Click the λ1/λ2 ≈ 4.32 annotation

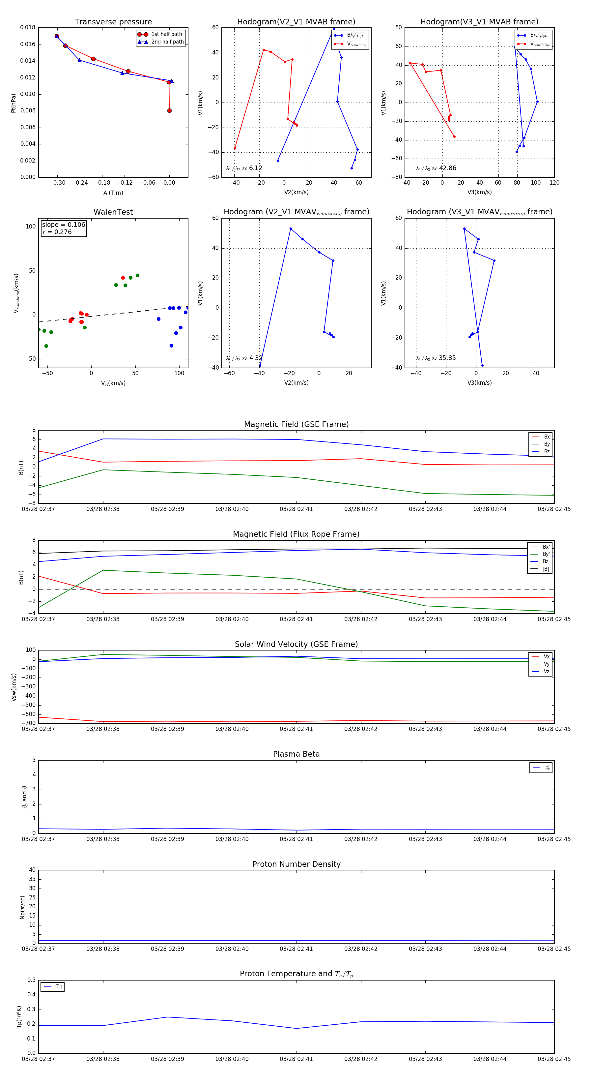tap(244, 358)
